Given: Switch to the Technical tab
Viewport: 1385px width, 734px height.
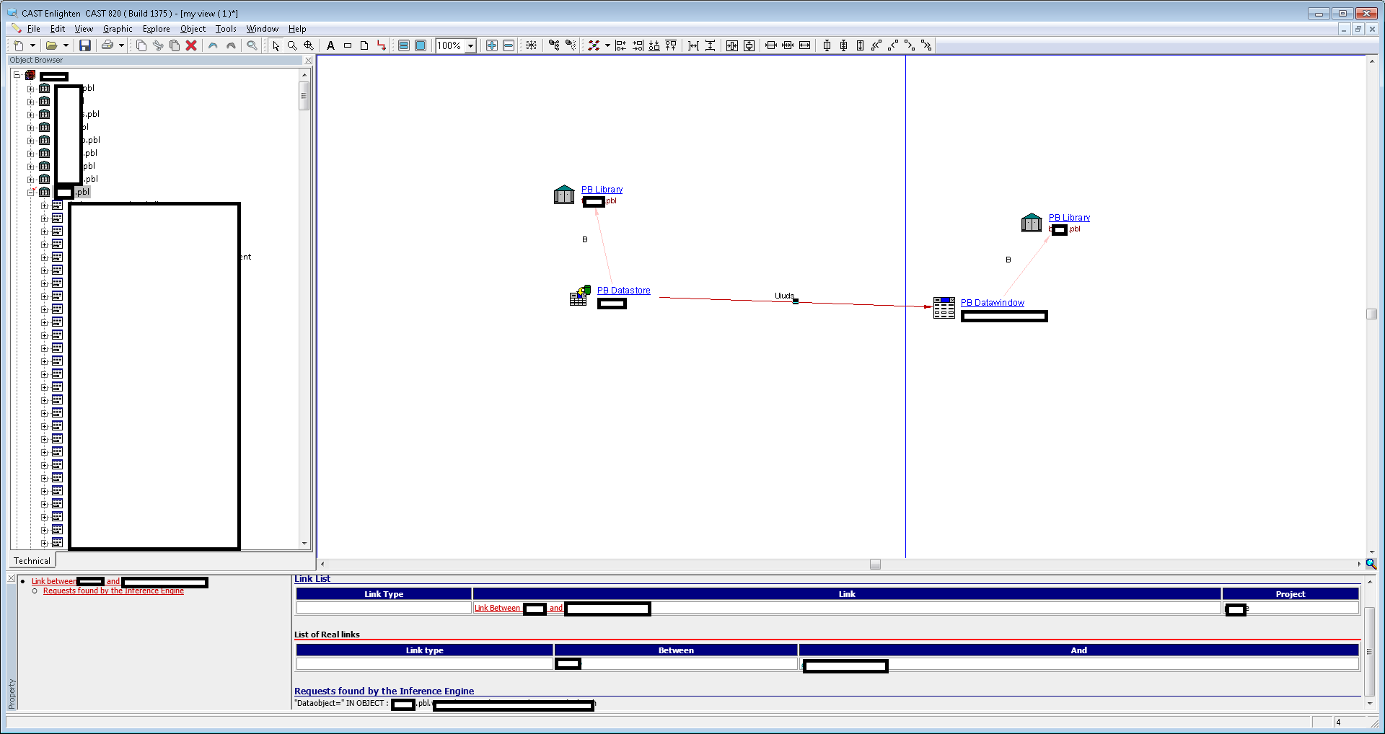Looking at the screenshot, I should [32, 561].
